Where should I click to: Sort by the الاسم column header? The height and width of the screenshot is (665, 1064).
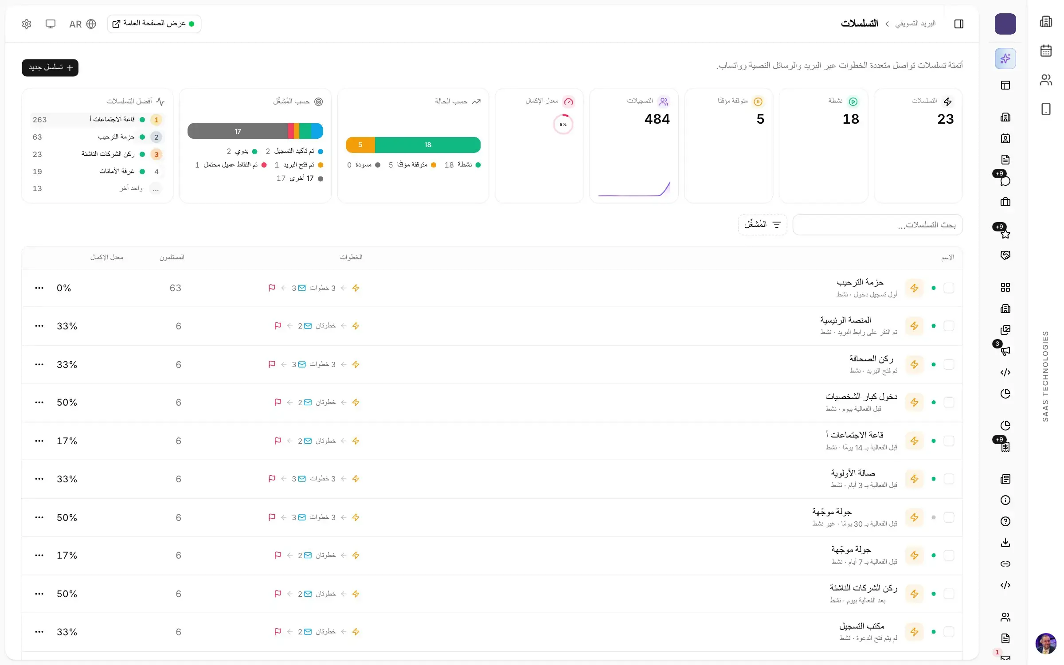pos(948,257)
